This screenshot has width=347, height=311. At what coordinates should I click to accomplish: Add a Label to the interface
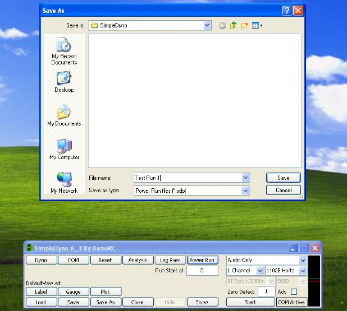click(x=41, y=291)
